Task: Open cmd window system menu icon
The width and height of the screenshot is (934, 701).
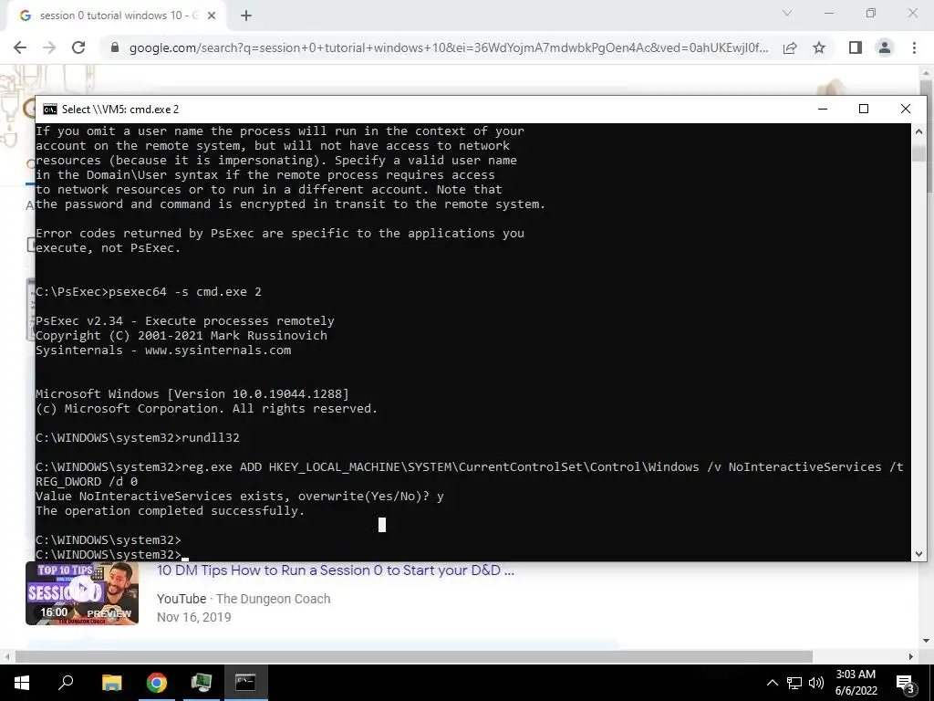Action: tap(50, 110)
